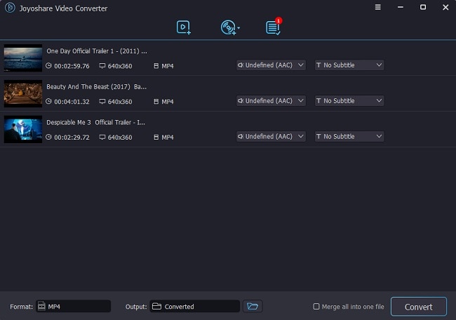456x320 pixels.
Task: Select Beauty And The Beast thumbnail
Action: pyautogui.click(x=23, y=93)
